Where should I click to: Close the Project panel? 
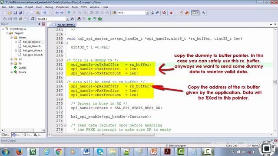coord(43,24)
